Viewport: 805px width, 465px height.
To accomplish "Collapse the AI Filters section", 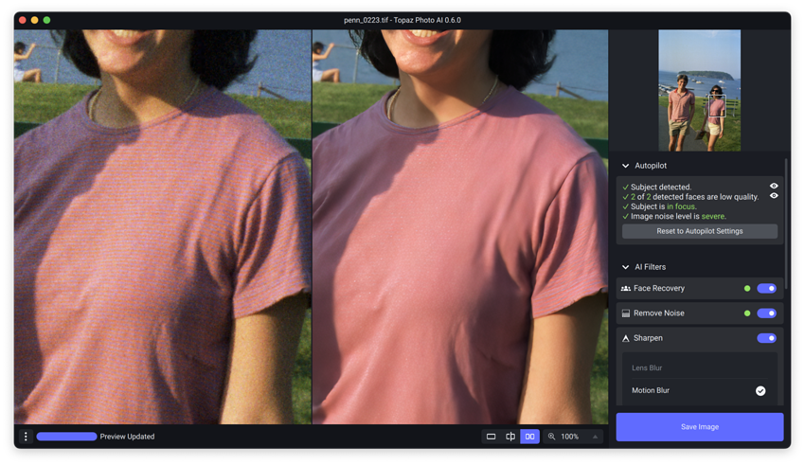I will [x=625, y=267].
